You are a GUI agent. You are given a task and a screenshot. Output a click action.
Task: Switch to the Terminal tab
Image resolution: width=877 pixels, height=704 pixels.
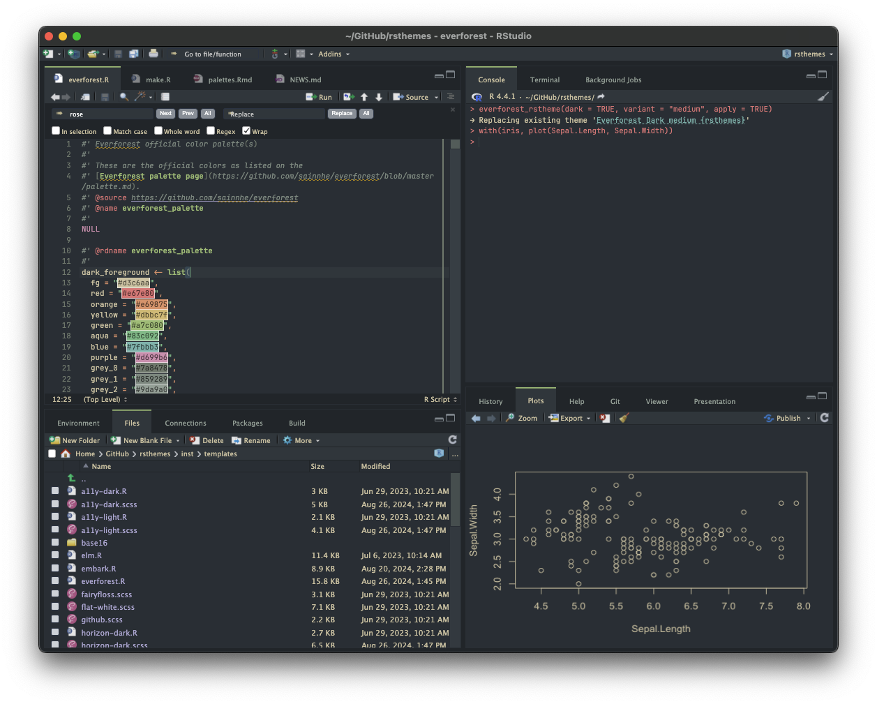coord(544,80)
